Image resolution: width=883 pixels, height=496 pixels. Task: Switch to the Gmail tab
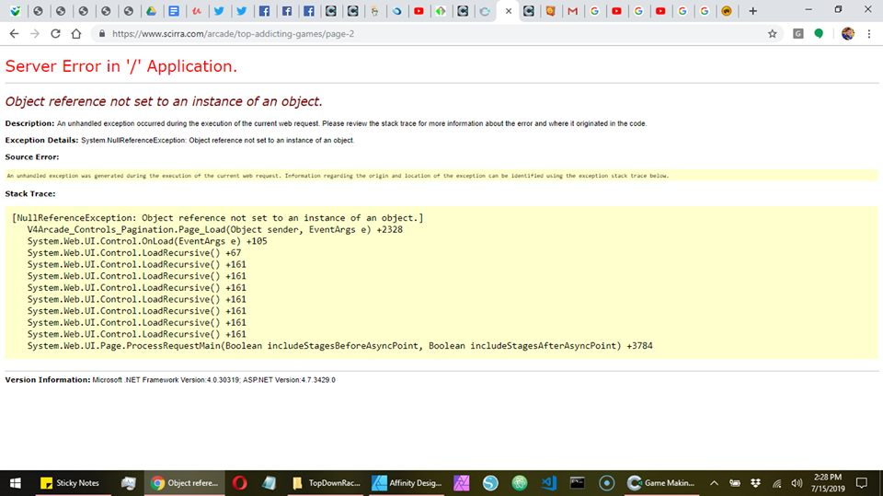[573, 11]
